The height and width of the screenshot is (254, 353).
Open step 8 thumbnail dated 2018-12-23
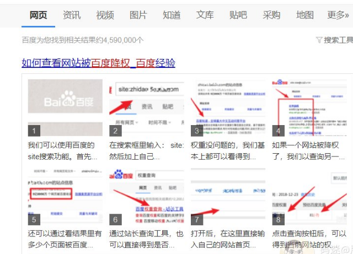point(309,196)
